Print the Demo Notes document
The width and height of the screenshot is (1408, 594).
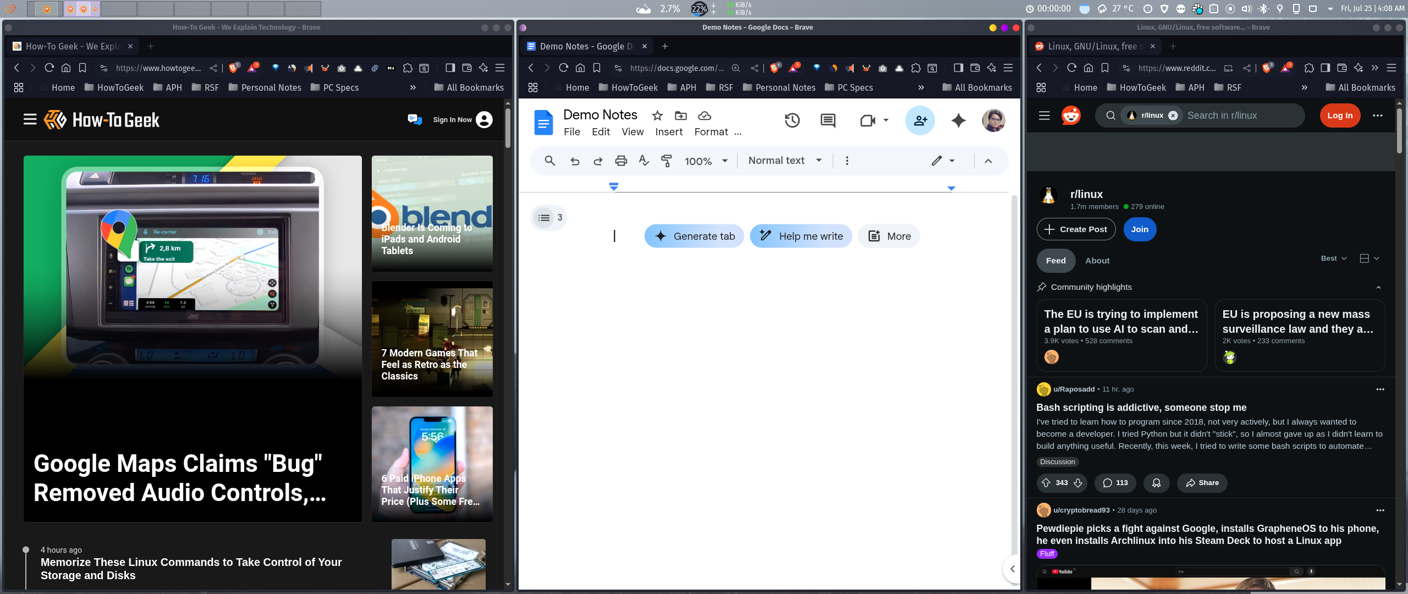point(620,161)
